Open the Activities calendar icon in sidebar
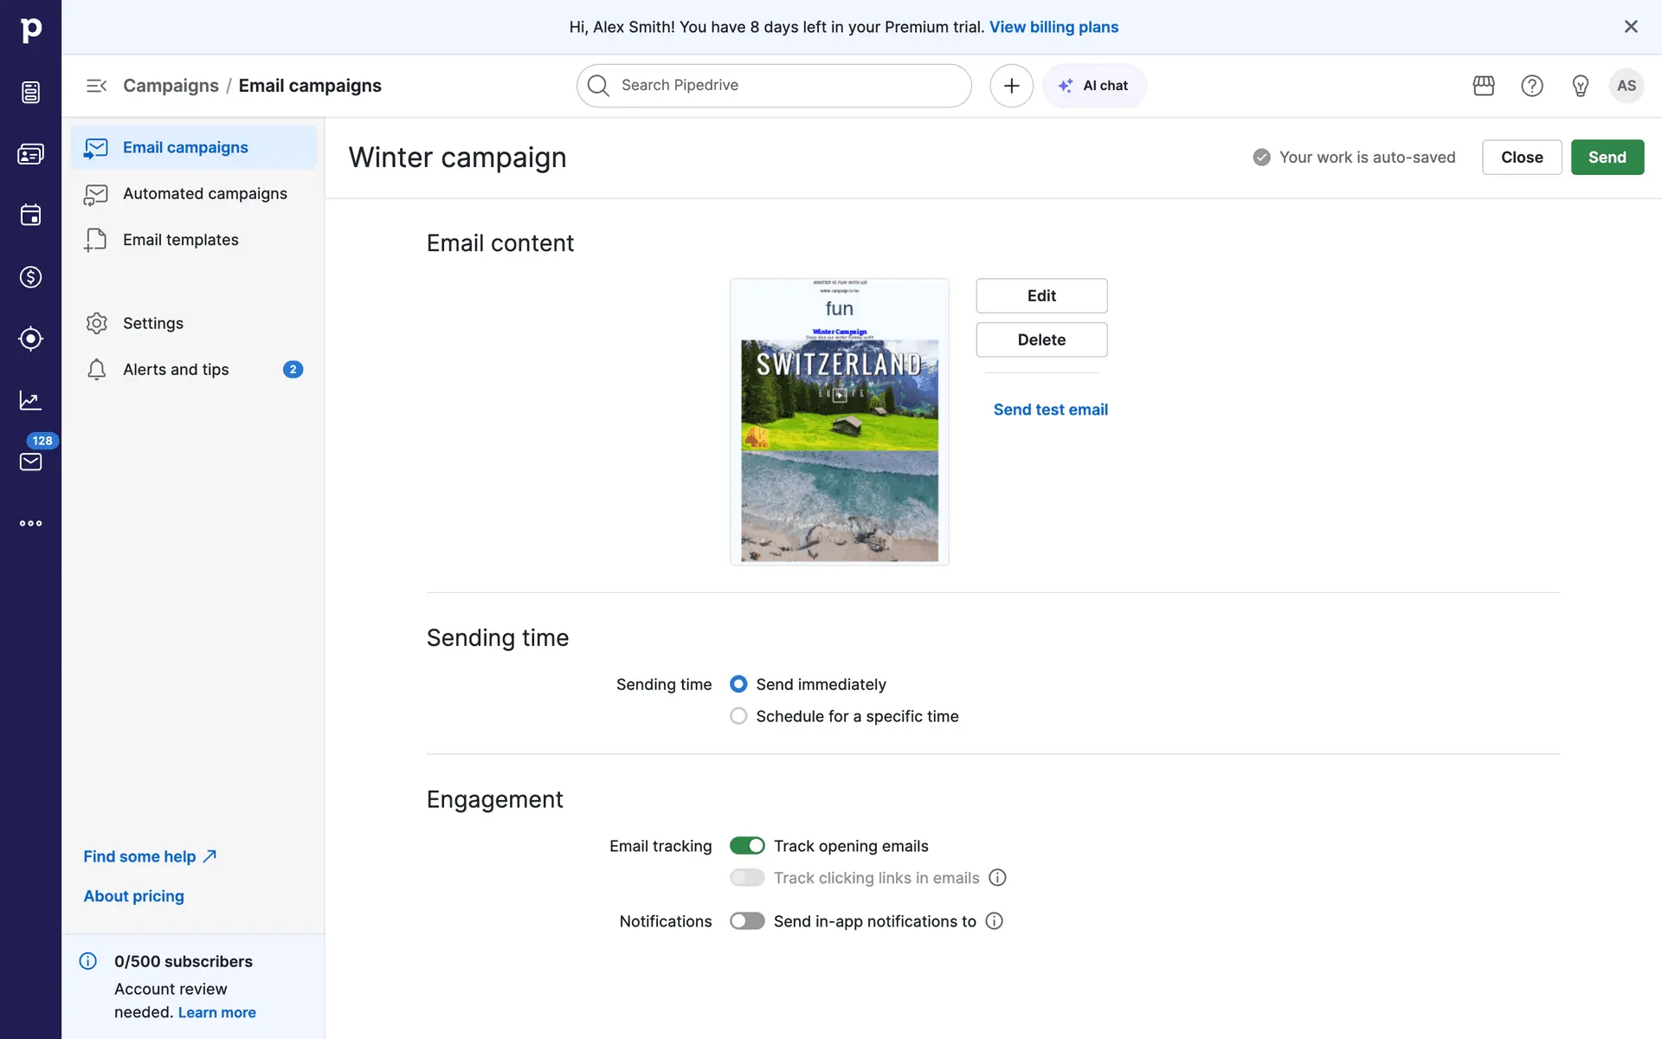This screenshot has width=1662, height=1039. tap(30, 215)
